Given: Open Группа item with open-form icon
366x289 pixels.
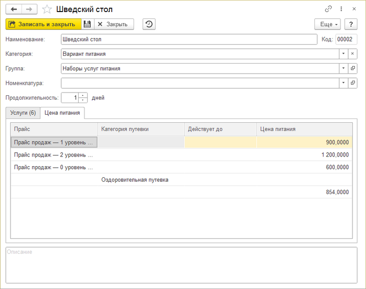Looking at the screenshot, I should [352, 68].
